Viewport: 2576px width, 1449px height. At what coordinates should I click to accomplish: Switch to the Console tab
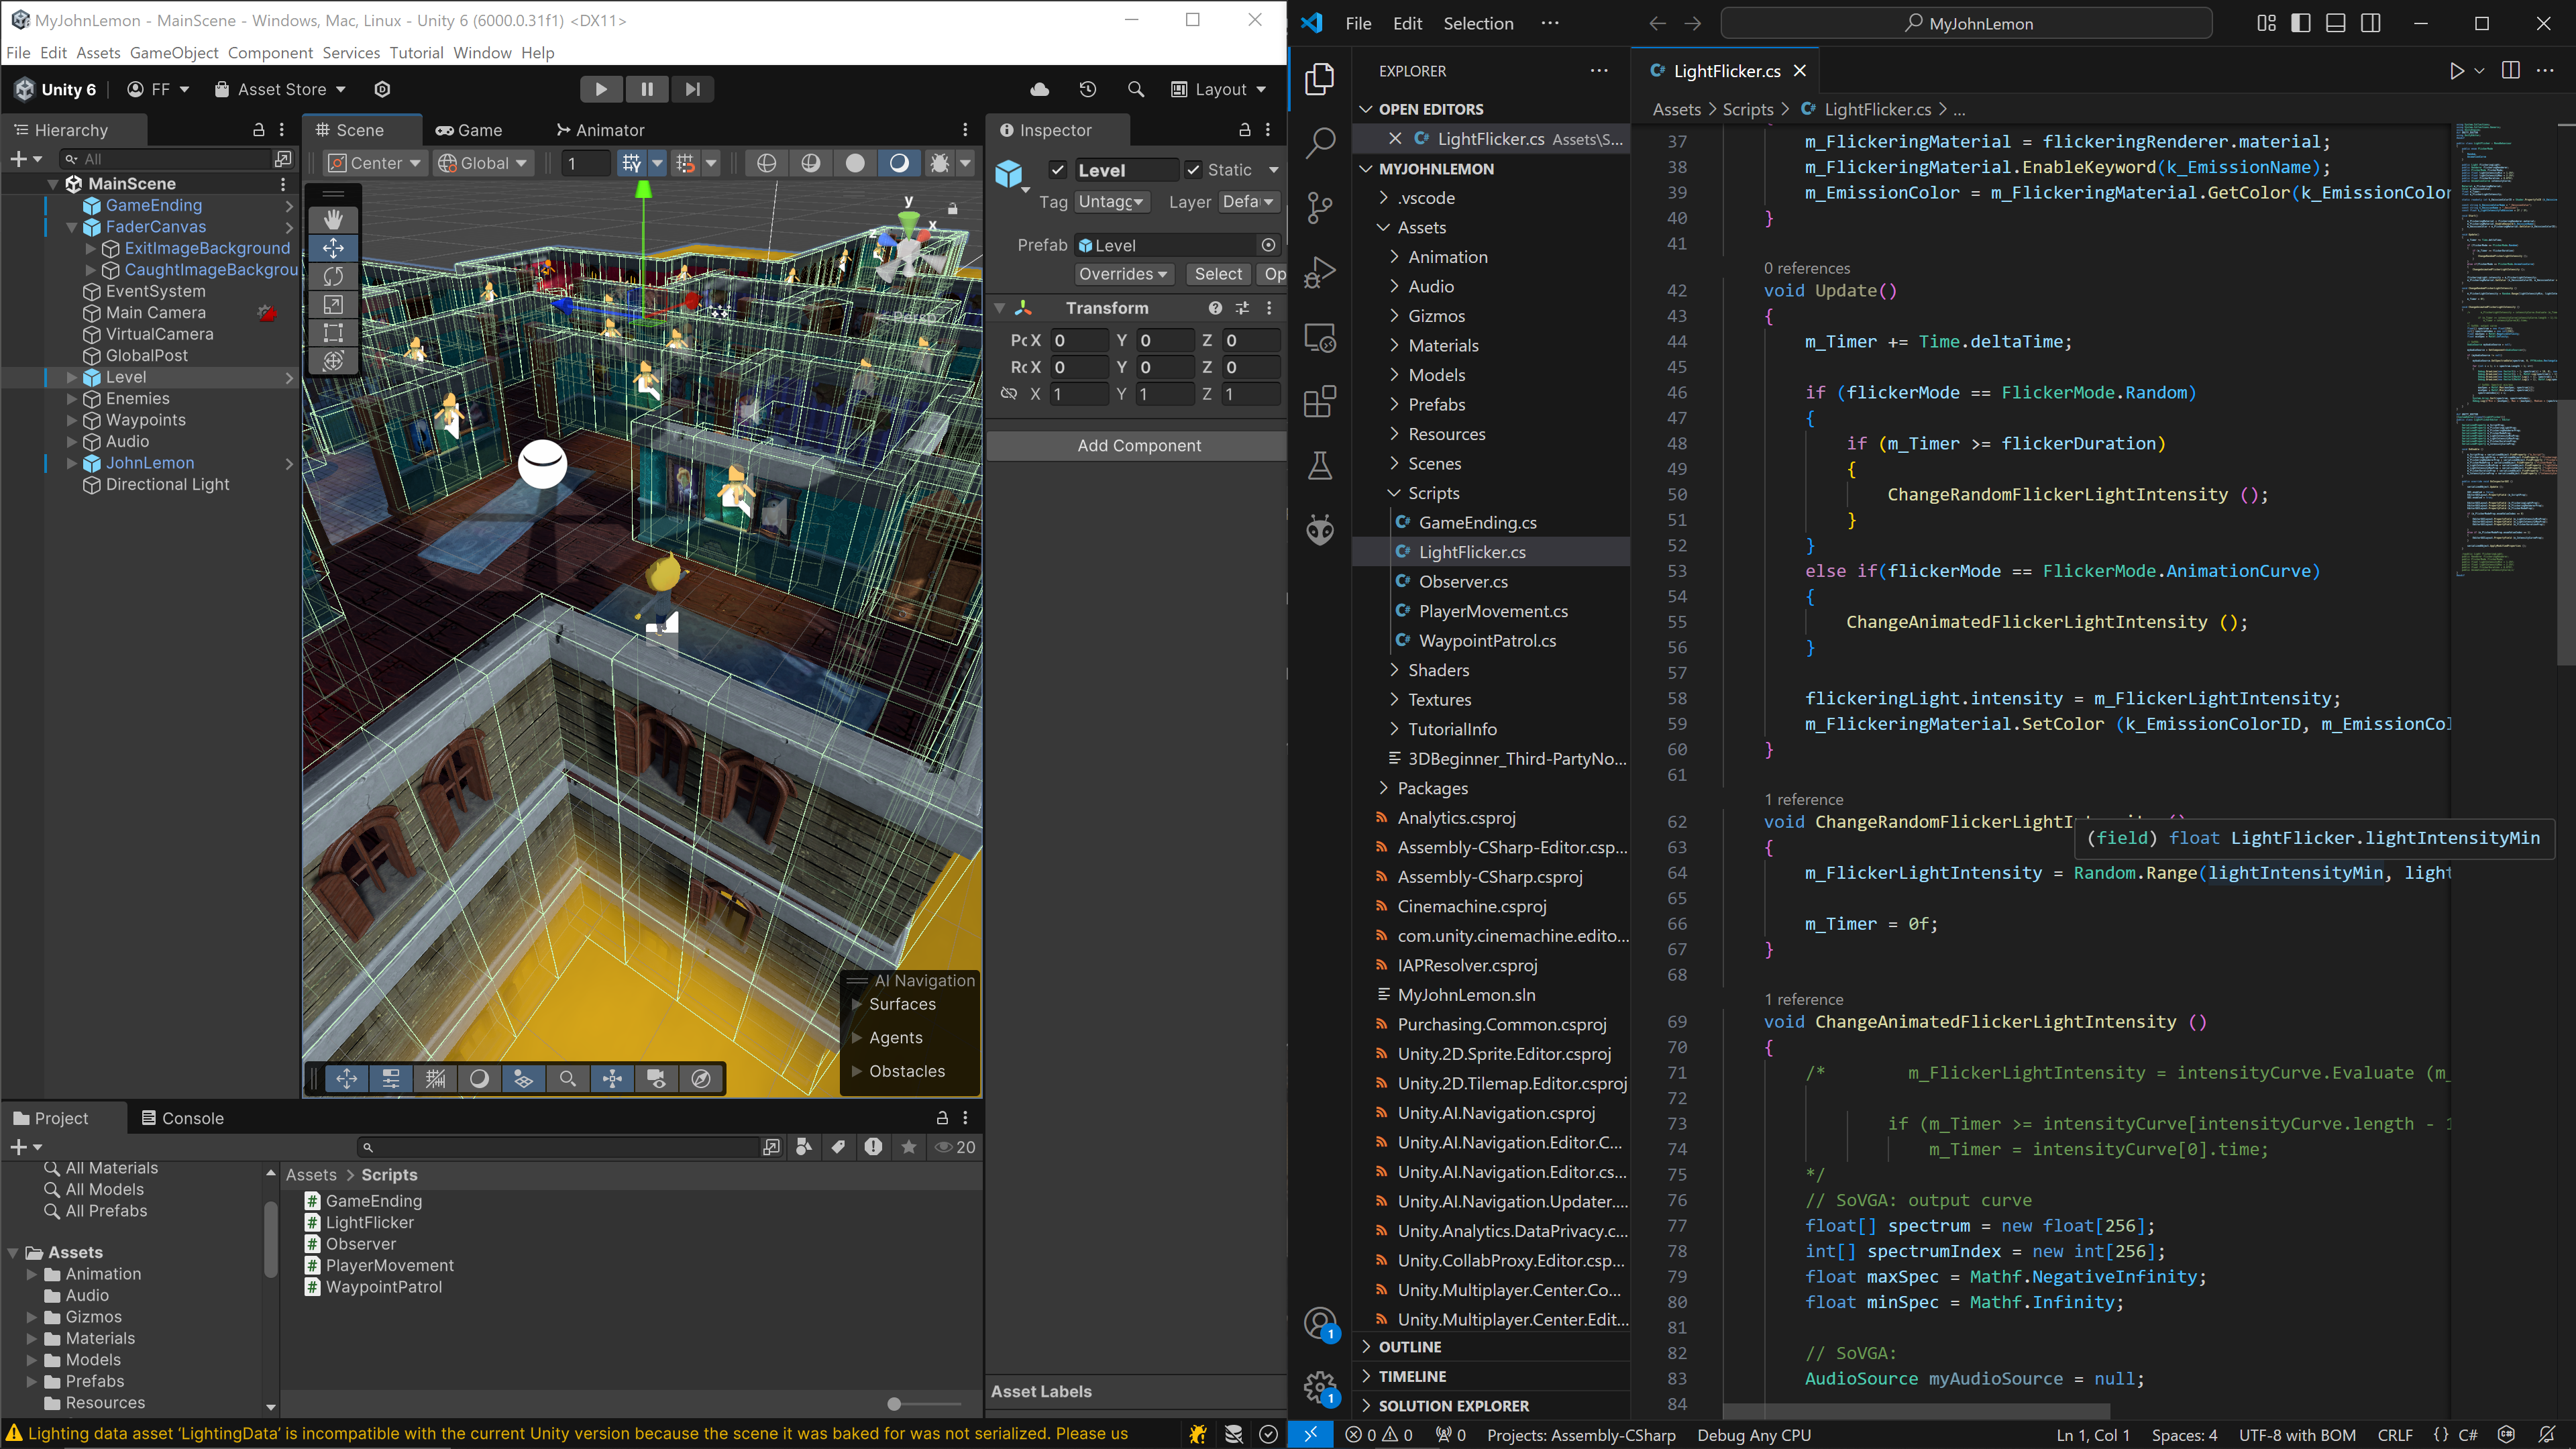[183, 1118]
